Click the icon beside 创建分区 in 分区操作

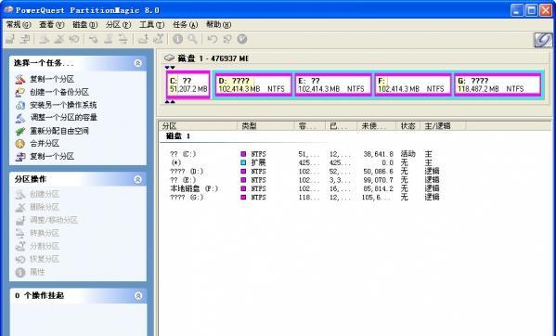pos(20,194)
